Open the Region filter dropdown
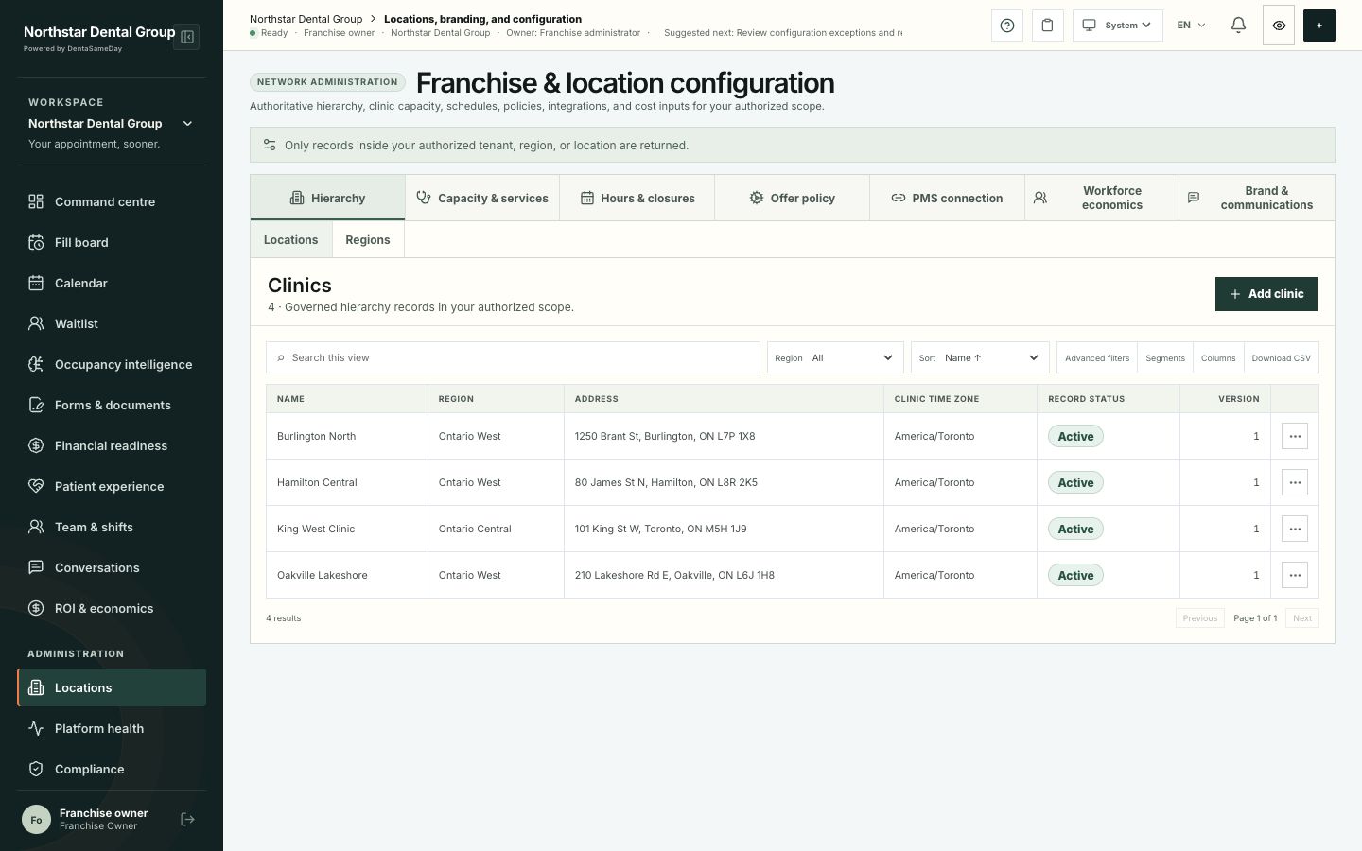The height and width of the screenshot is (851, 1362). pyautogui.click(x=835, y=357)
